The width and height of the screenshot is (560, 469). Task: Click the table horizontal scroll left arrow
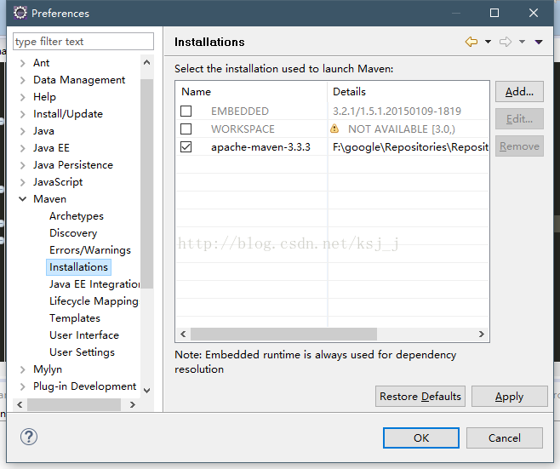183,334
